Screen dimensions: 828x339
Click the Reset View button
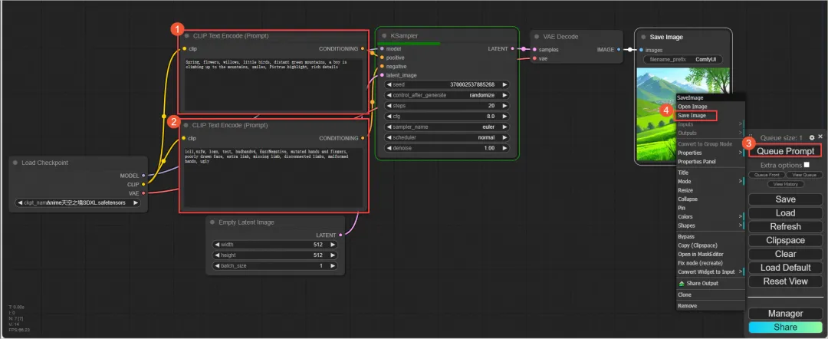click(x=785, y=281)
